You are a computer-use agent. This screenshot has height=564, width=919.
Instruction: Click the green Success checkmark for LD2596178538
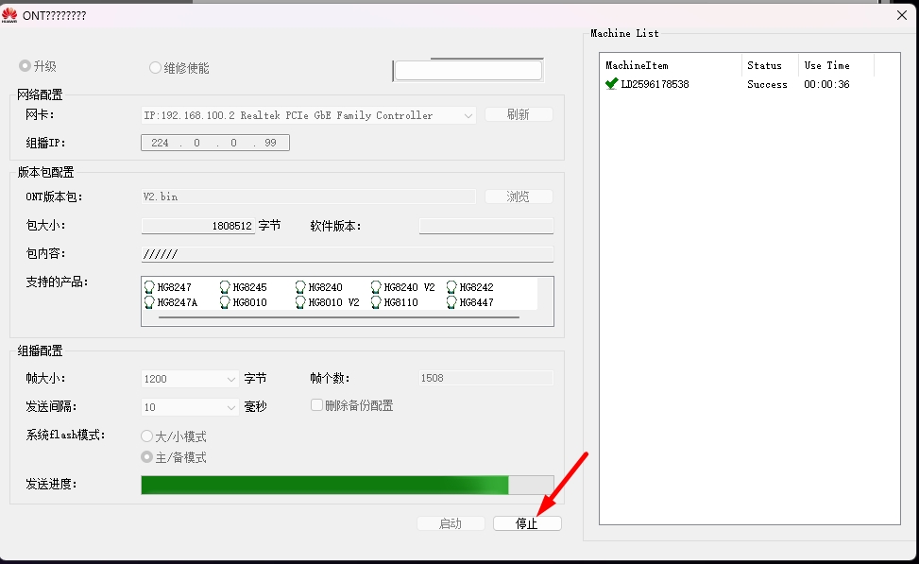click(612, 84)
